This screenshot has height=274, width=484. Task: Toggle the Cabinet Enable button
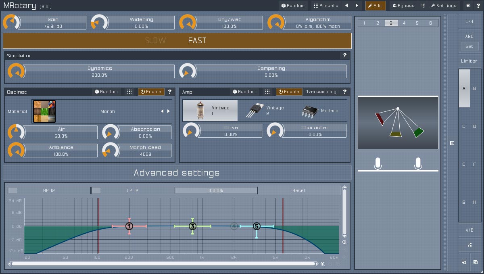151,92
